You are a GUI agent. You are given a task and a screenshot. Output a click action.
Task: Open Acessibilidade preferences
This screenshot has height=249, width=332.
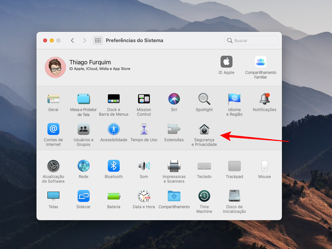(114, 129)
